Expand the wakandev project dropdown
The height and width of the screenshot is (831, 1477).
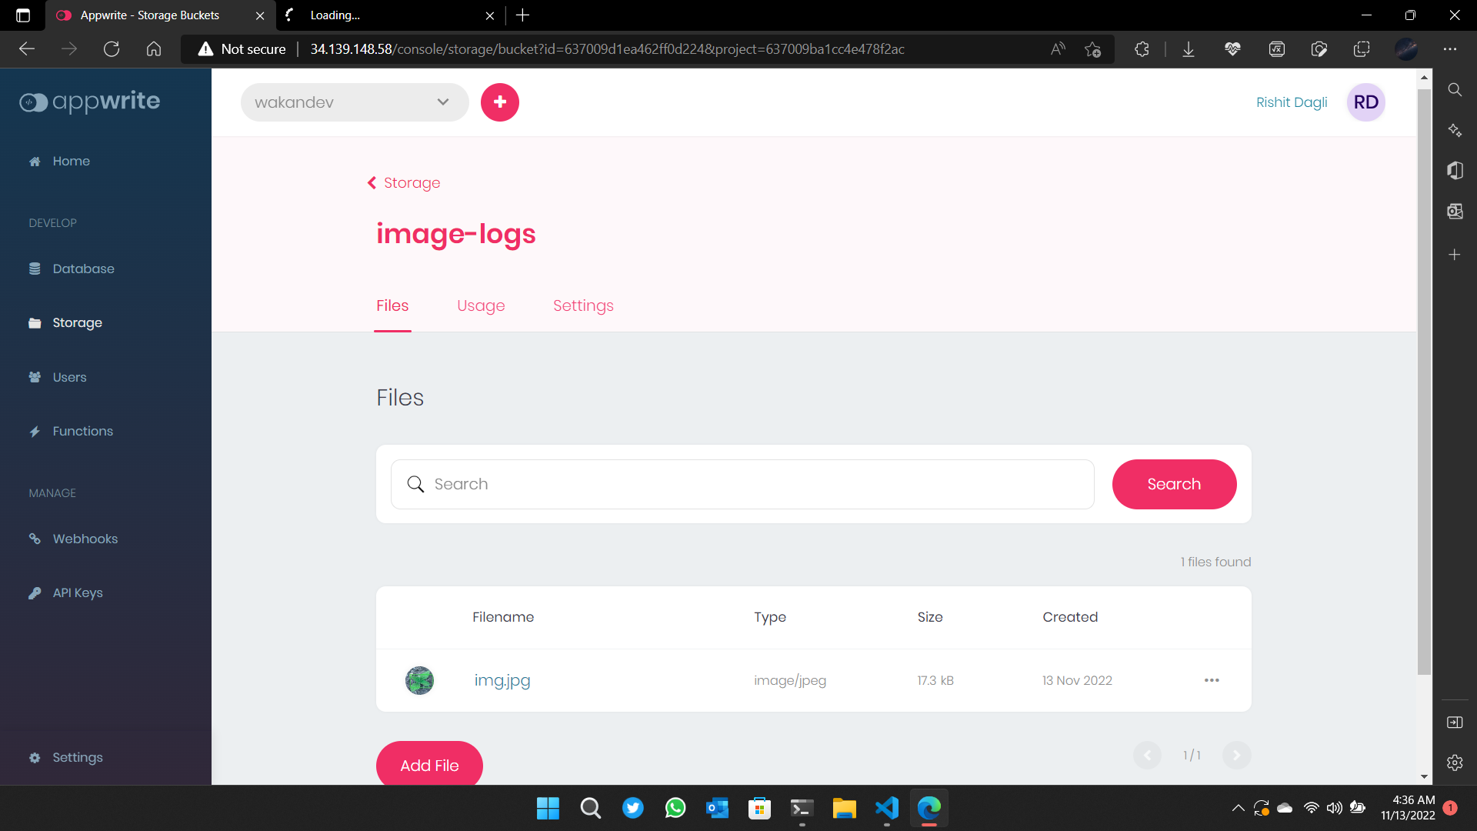coord(355,102)
